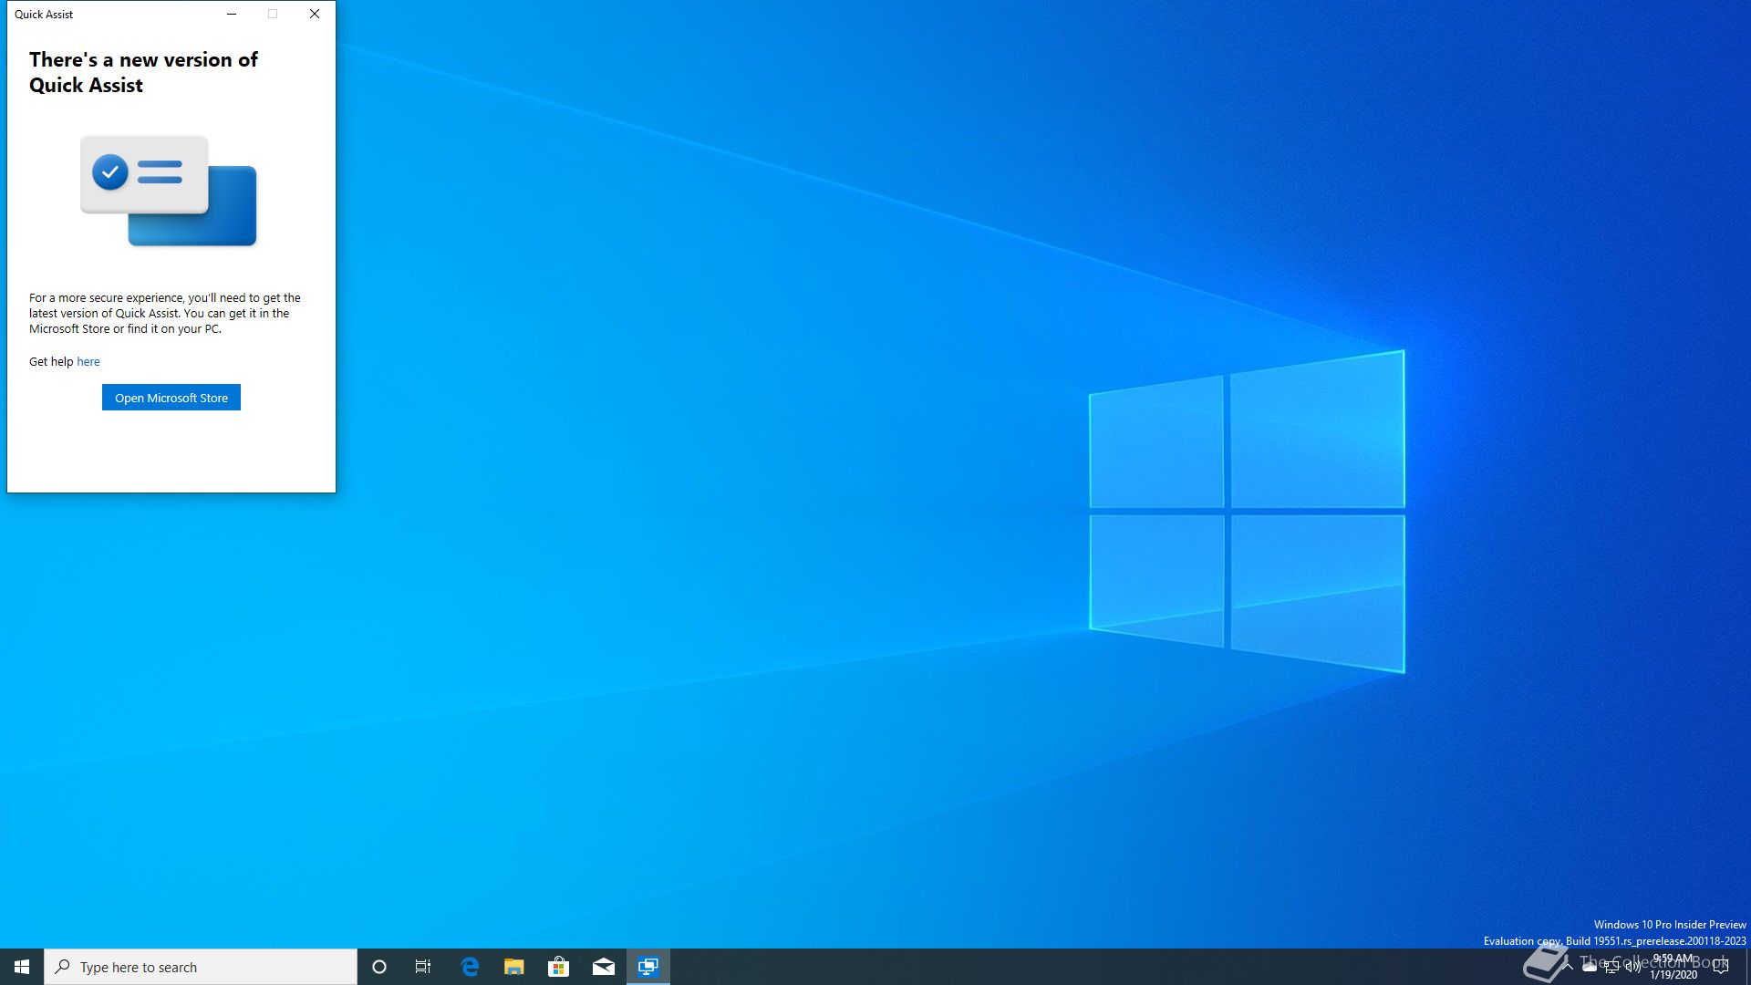The width and height of the screenshot is (1751, 985).
Task: Select Quick Assist taskbar icon
Action: pos(648,967)
